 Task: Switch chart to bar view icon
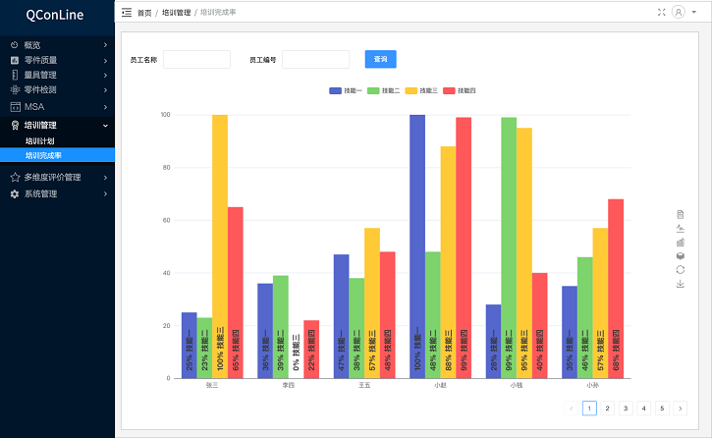coord(680,242)
